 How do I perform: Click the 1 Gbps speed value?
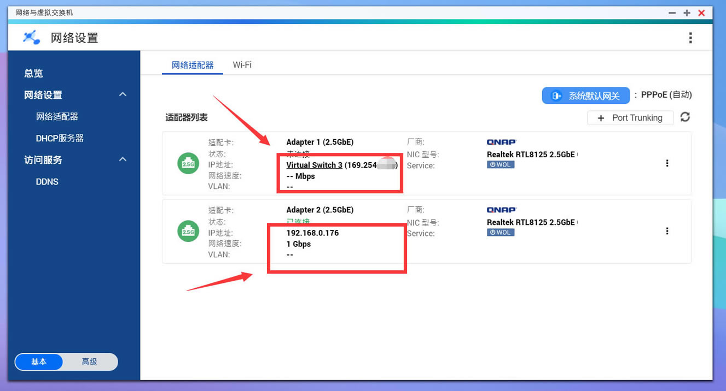click(x=299, y=244)
